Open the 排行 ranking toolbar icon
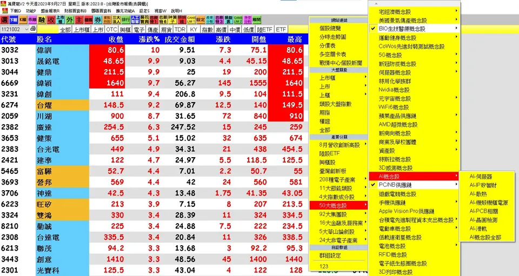This screenshot has width=519, height=276. (126, 20)
